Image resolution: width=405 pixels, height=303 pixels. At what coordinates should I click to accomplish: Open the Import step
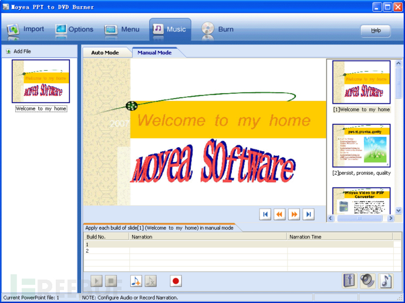point(26,29)
